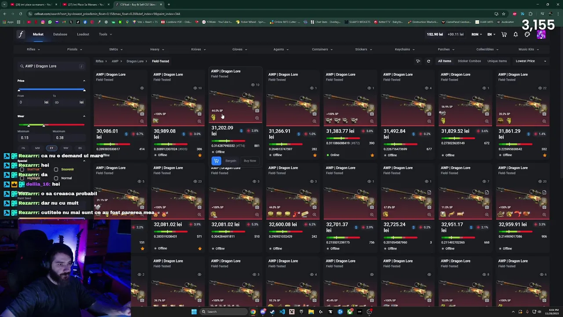Click the eye watchers icon on the 31,861.29 lei card
The width and height of the screenshot is (563, 317).
click(x=540, y=88)
